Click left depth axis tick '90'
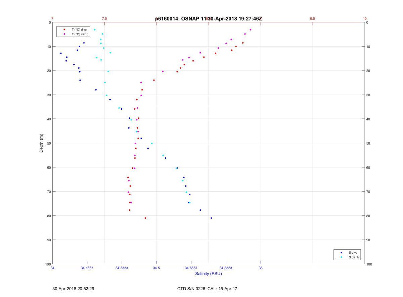This screenshot has height=297, width=403. click(49, 240)
